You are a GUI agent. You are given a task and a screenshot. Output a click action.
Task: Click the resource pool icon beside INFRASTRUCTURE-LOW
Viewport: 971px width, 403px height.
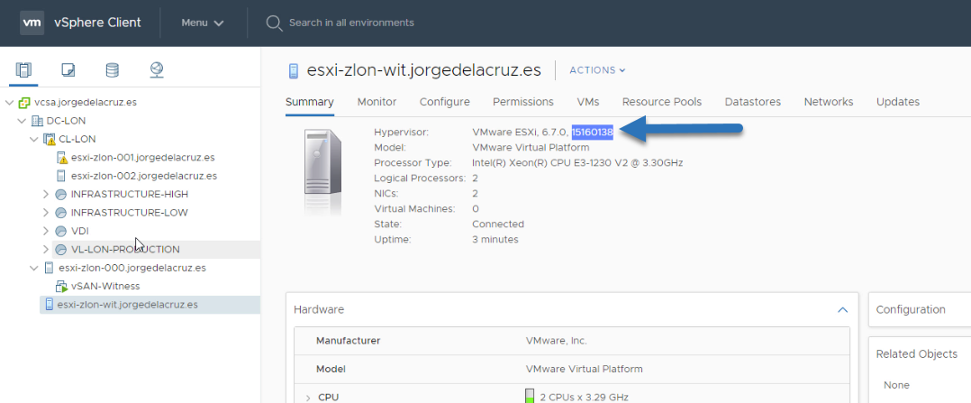60,213
